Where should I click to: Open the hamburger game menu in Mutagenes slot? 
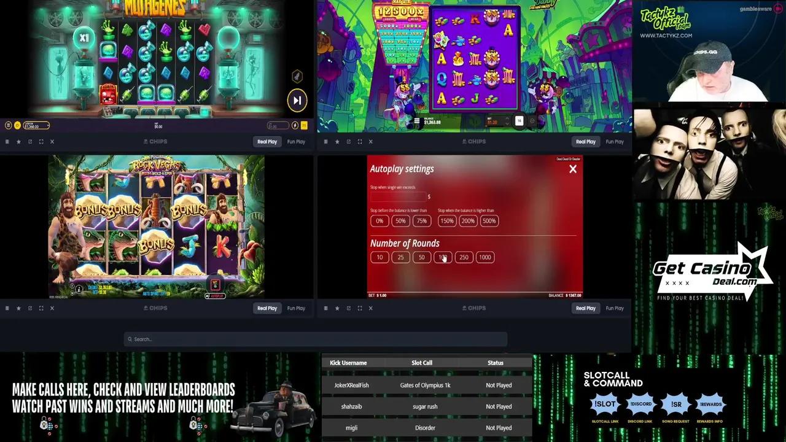click(x=8, y=125)
